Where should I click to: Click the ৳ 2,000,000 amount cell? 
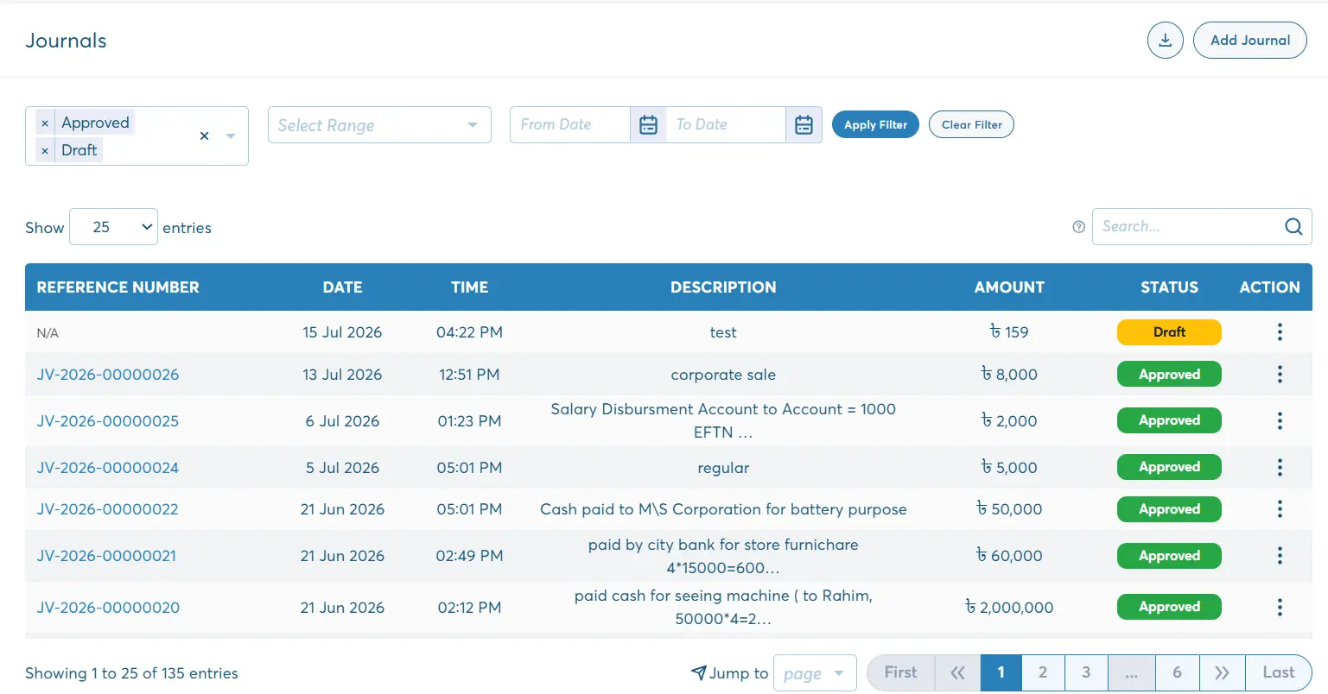coord(1009,608)
